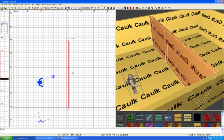Viewport: 224px width, 140px height.
Task: Pick the green AI Trigger texture
Action: pyautogui.click(x=130, y=118)
